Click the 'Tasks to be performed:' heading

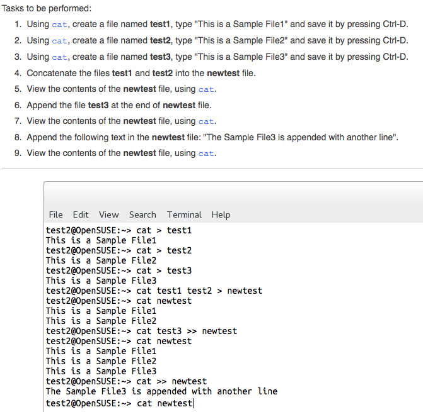pyautogui.click(x=47, y=8)
